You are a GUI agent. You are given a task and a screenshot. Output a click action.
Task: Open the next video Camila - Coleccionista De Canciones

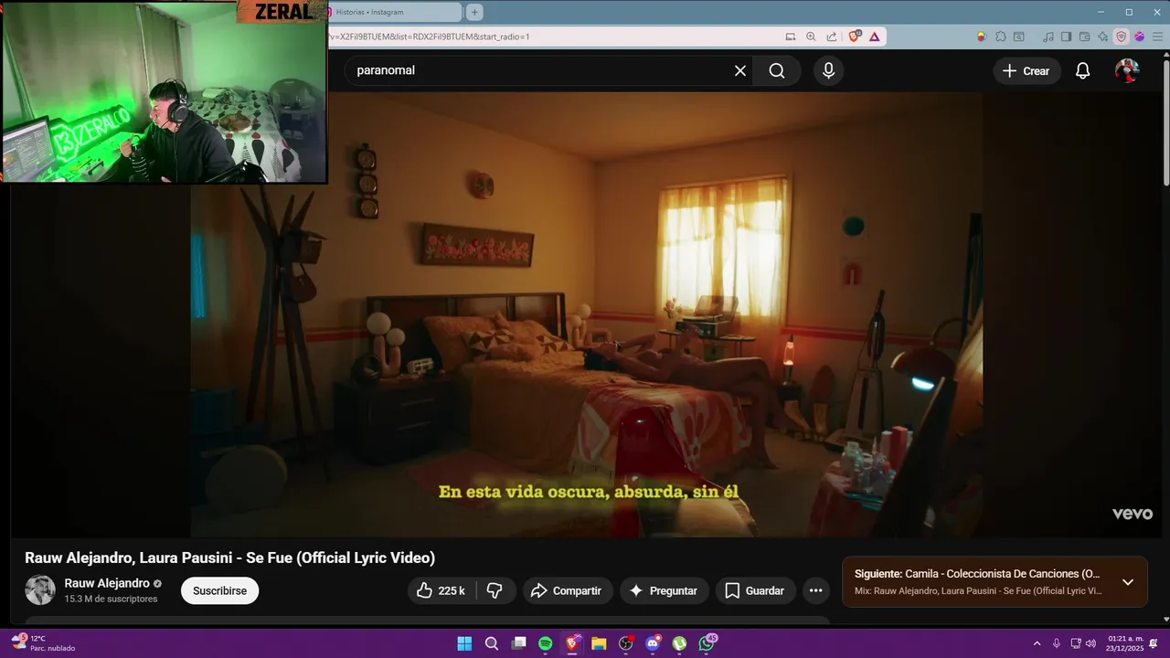(977, 574)
